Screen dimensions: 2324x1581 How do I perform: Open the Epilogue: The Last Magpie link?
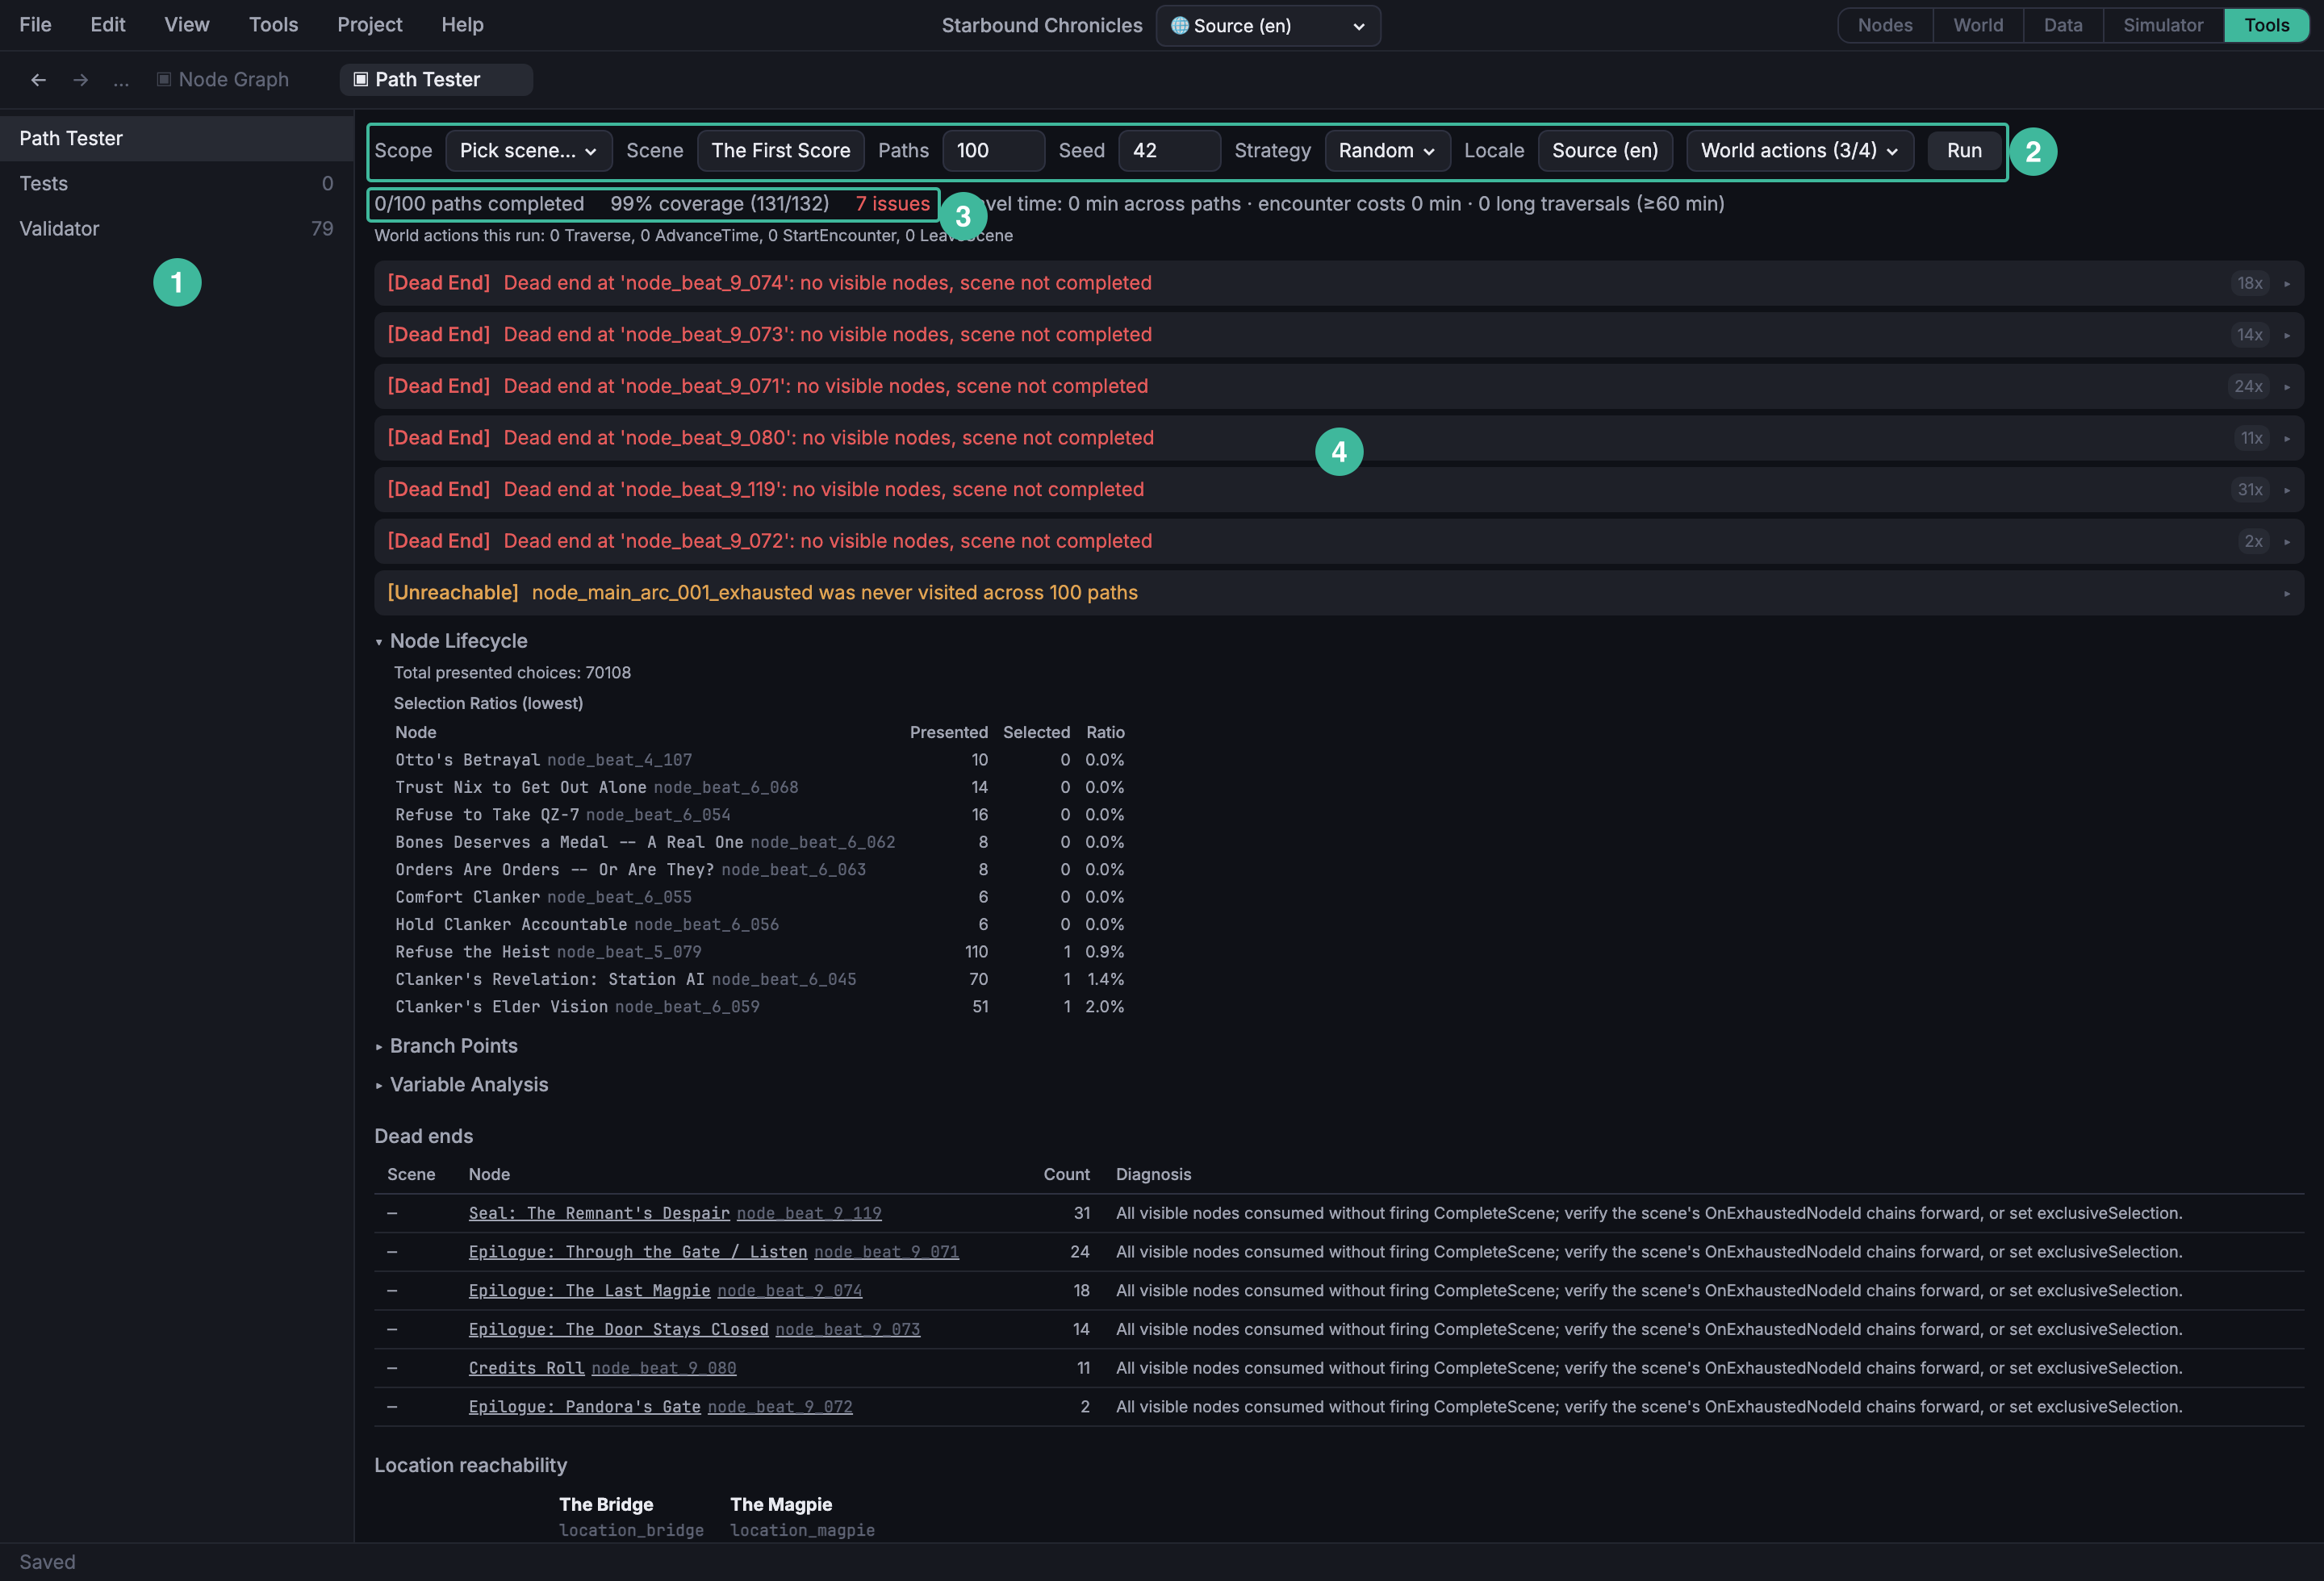665,1291
